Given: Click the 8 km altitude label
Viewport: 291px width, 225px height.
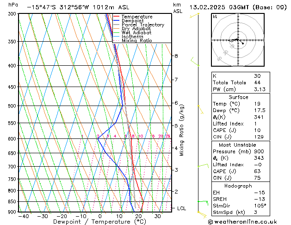Looking at the screenshot, I should pos(176,56).
